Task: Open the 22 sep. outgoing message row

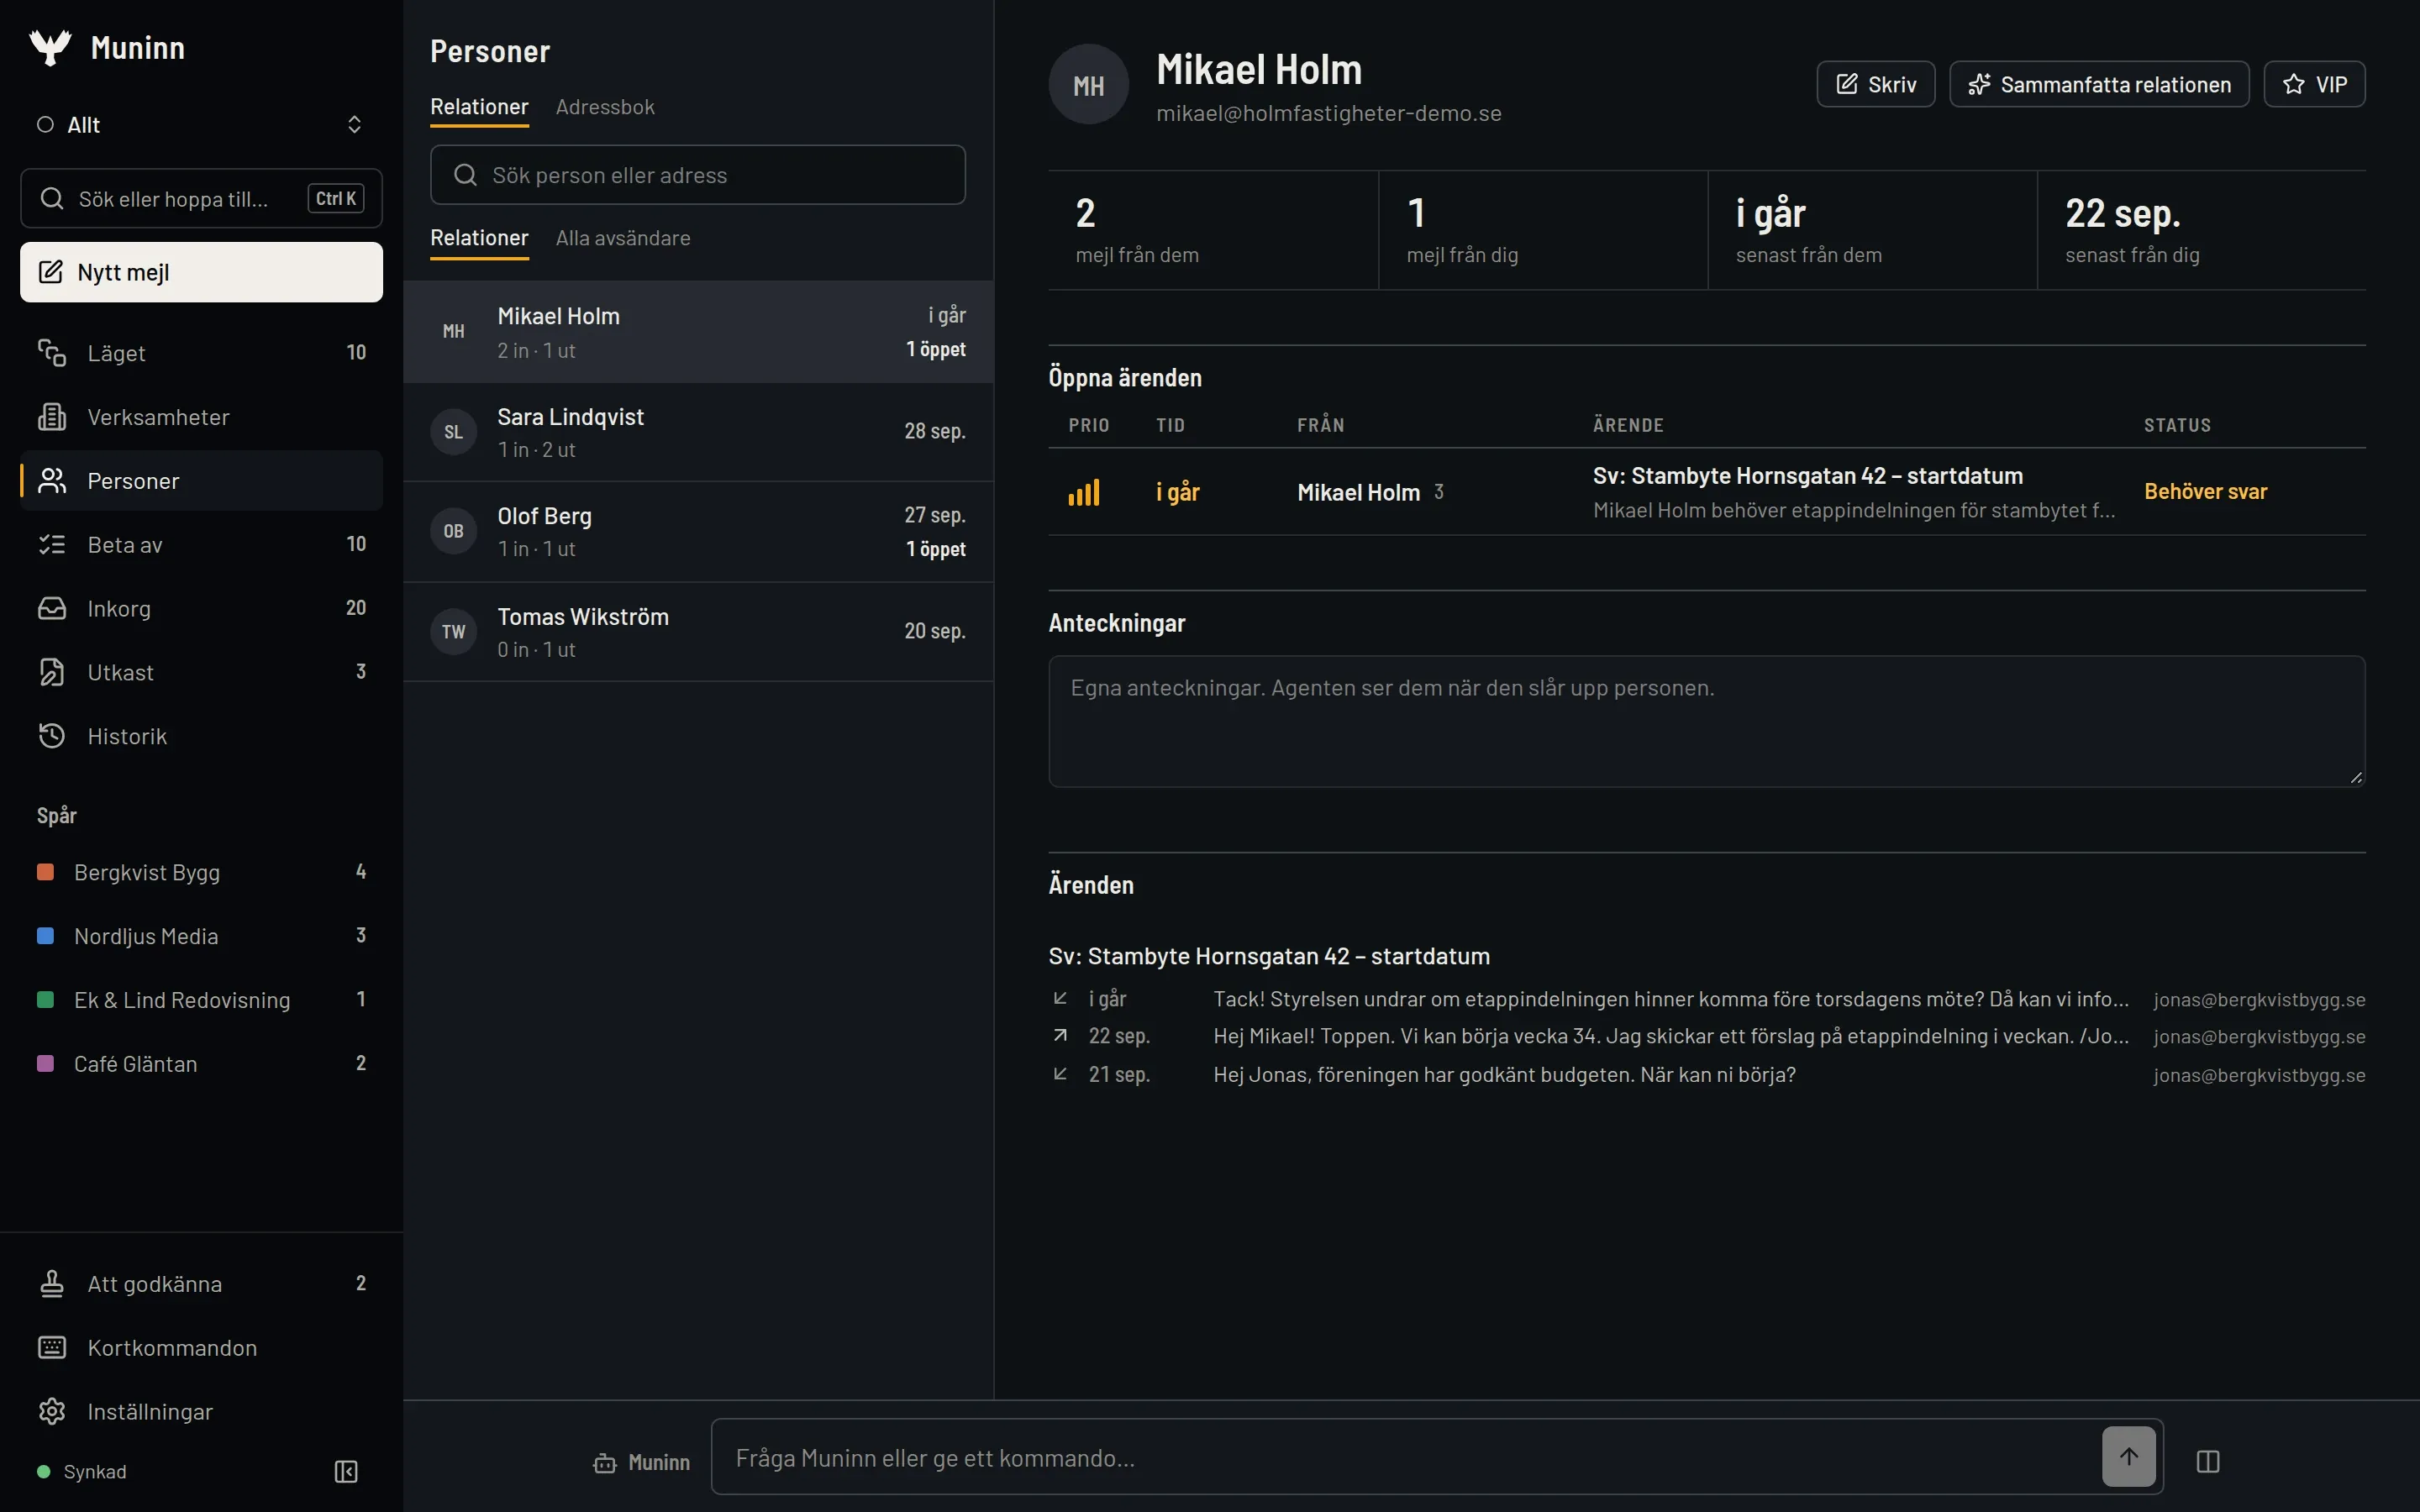Action: coord(1706,1036)
